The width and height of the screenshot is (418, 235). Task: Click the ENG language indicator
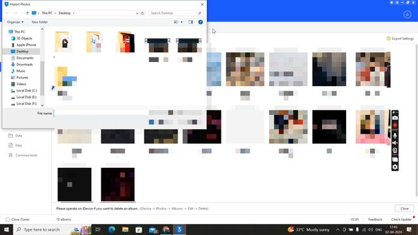[x=379, y=230]
